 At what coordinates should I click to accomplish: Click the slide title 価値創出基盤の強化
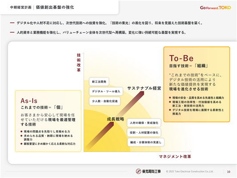pyautogui.click(x=55, y=7)
